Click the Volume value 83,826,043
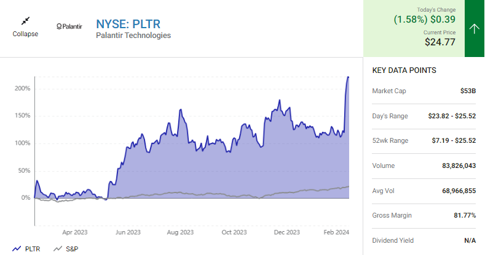The height and width of the screenshot is (255, 485). click(x=459, y=166)
